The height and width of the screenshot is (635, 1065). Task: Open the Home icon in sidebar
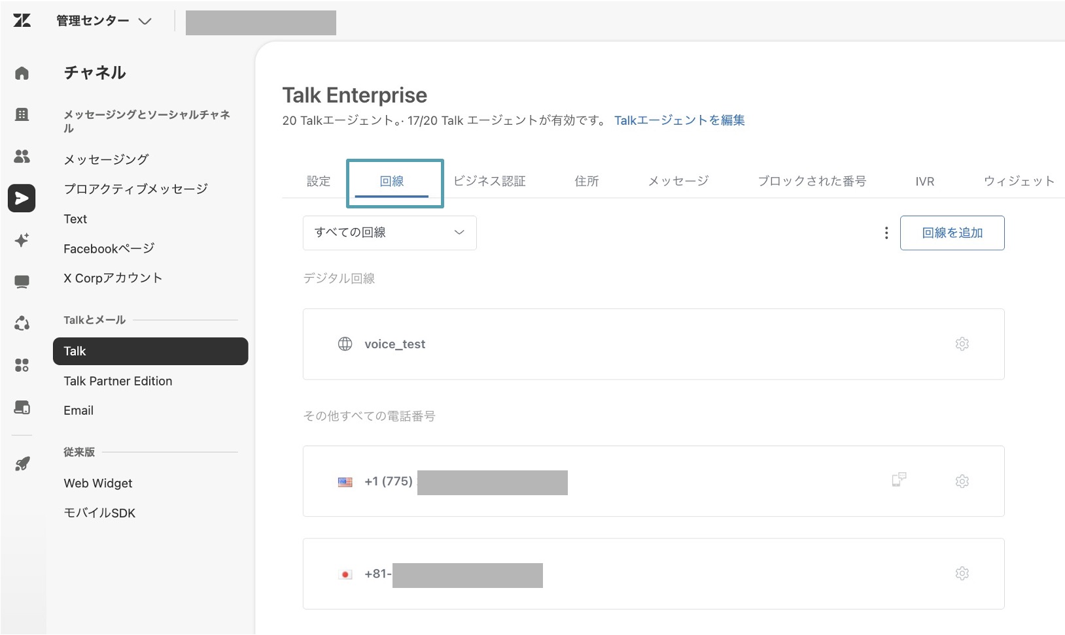pyautogui.click(x=22, y=73)
